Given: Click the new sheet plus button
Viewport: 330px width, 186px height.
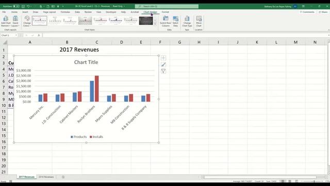Looking at the screenshot, I should (x=63, y=177).
